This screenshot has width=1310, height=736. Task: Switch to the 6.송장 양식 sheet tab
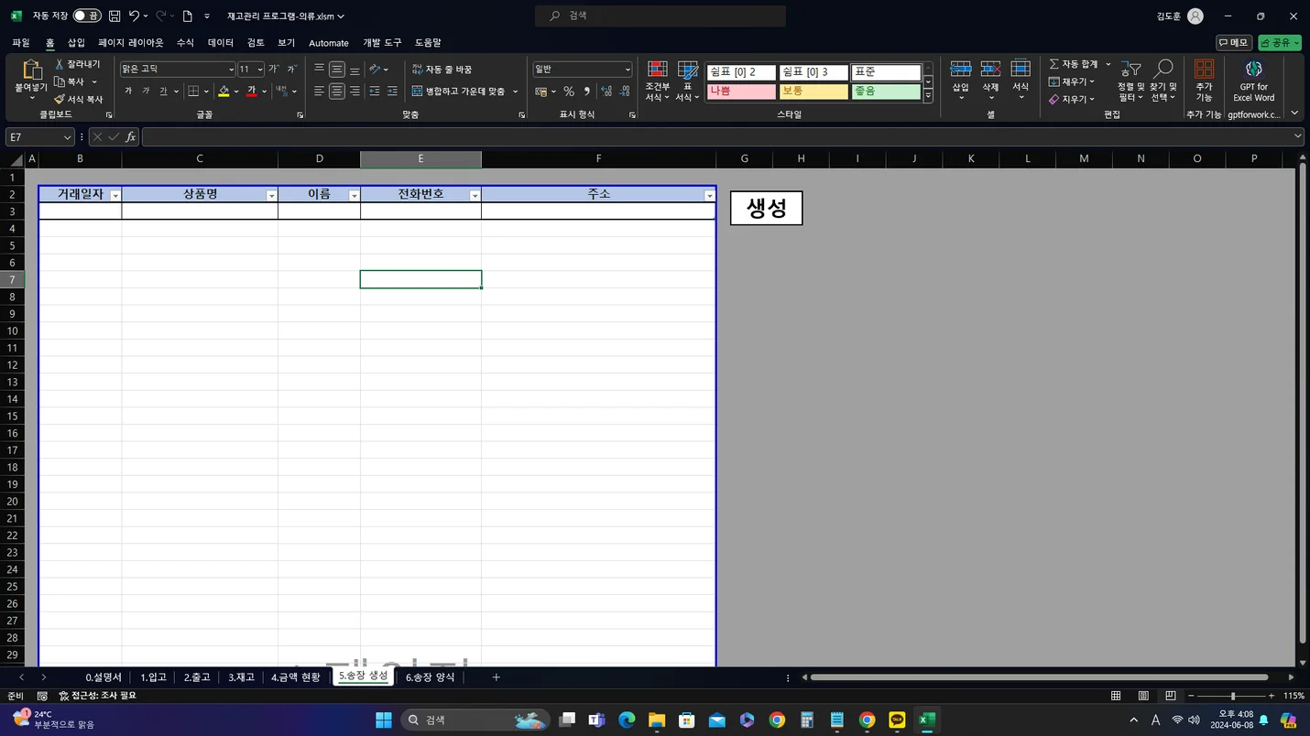pos(430,677)
